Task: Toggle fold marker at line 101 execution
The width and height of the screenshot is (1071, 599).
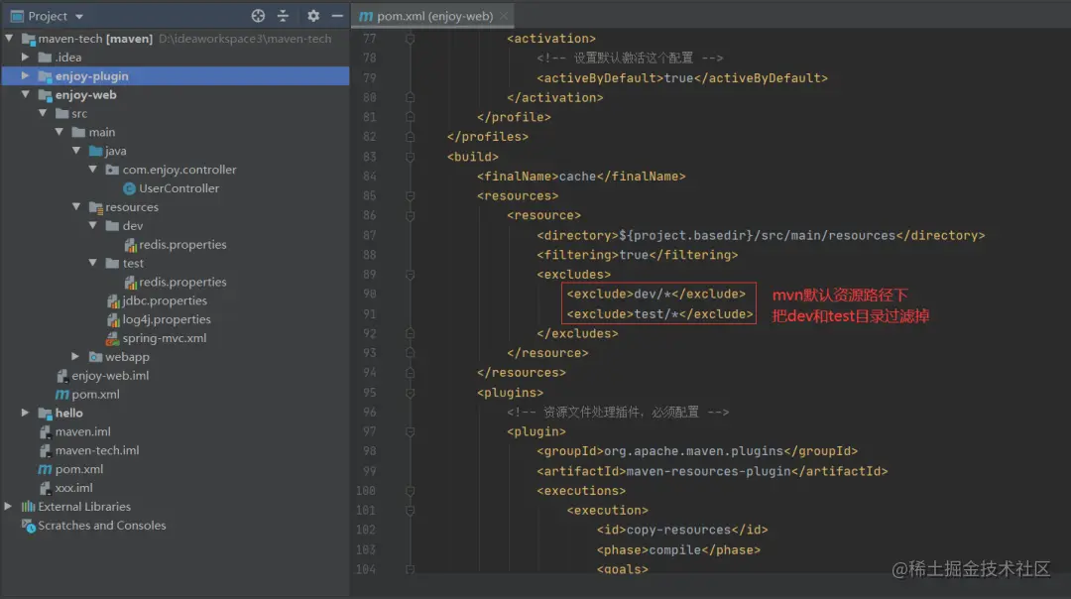Action: click(410, 510)
